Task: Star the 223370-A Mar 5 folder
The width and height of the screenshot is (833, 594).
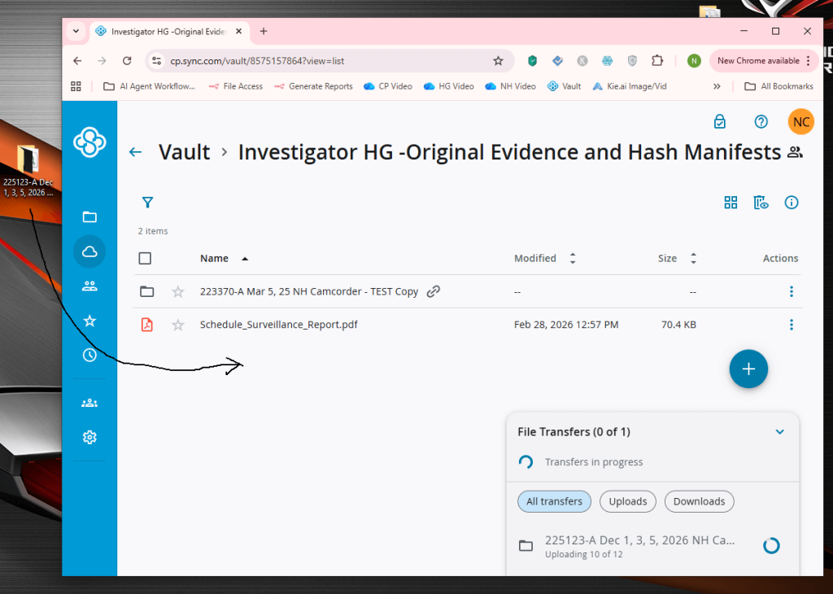Action: point(177,291)
